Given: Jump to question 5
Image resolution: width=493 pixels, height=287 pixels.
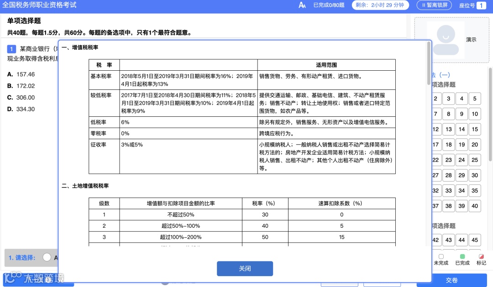Looking at the screenshot, I should tap(475, 99).
